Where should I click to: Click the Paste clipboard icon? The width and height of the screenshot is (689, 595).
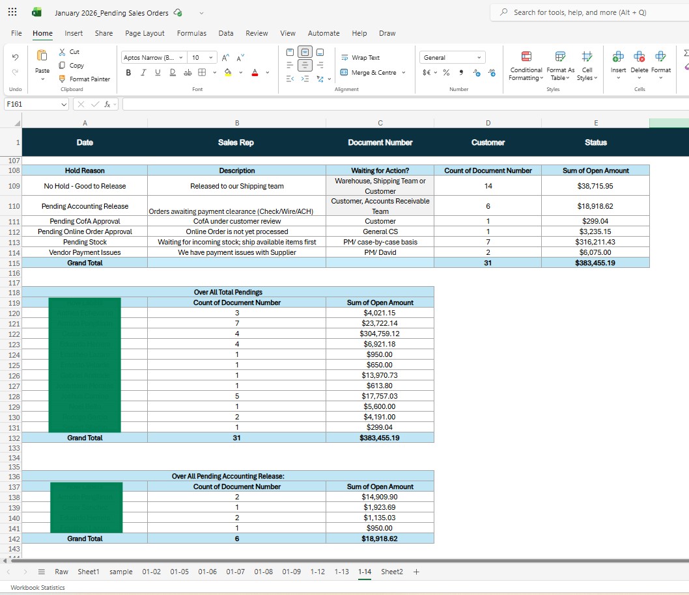pyautogui.click(x=42, y=56)
